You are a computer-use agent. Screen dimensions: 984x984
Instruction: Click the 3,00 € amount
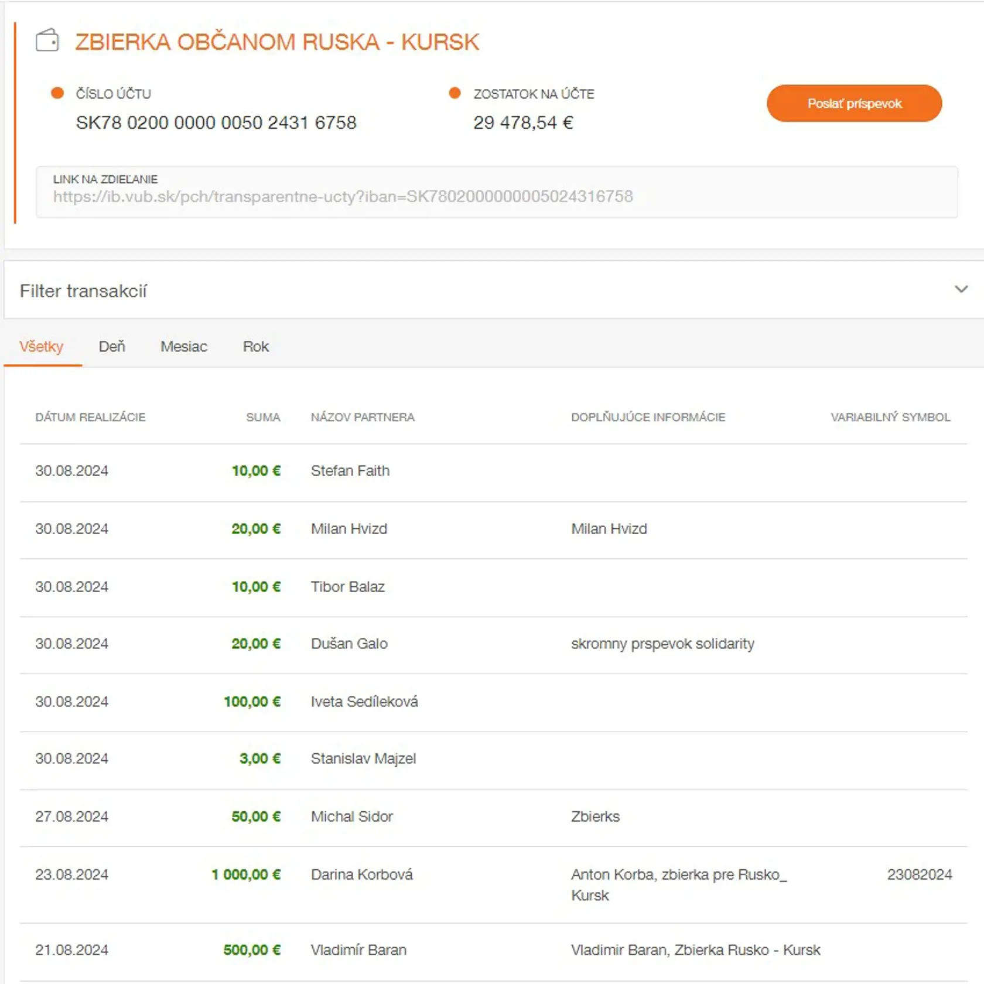tap(260, 759)
